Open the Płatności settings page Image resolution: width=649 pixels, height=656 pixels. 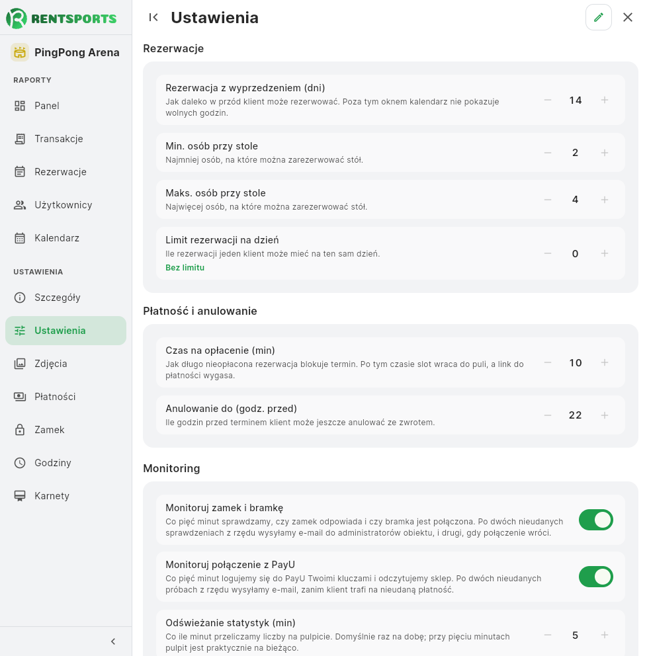click(x=65, y=397)
